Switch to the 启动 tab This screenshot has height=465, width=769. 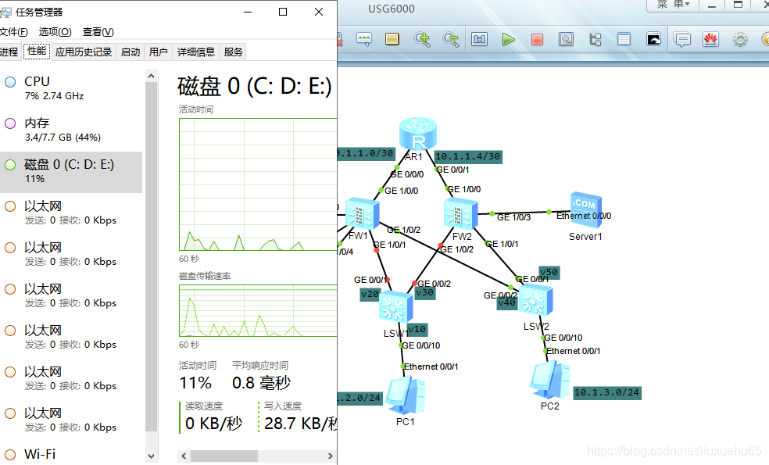(131, 52)
